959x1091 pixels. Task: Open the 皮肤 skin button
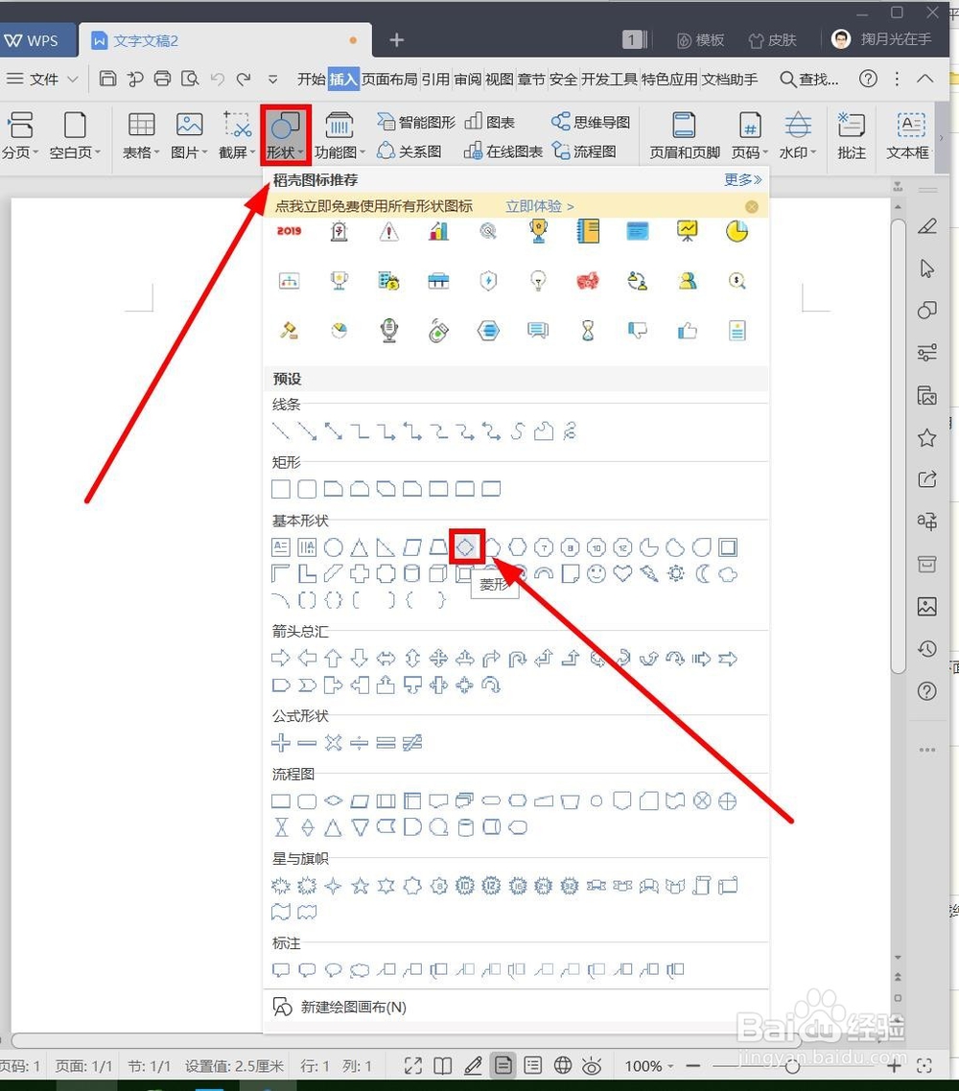click(x=772, y=39)
